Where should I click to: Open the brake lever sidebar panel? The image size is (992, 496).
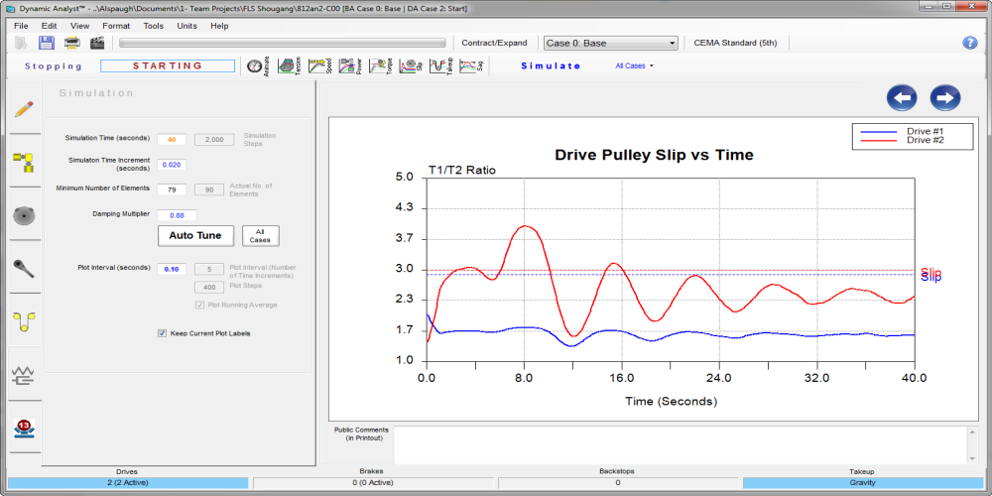tap(24, 269)
